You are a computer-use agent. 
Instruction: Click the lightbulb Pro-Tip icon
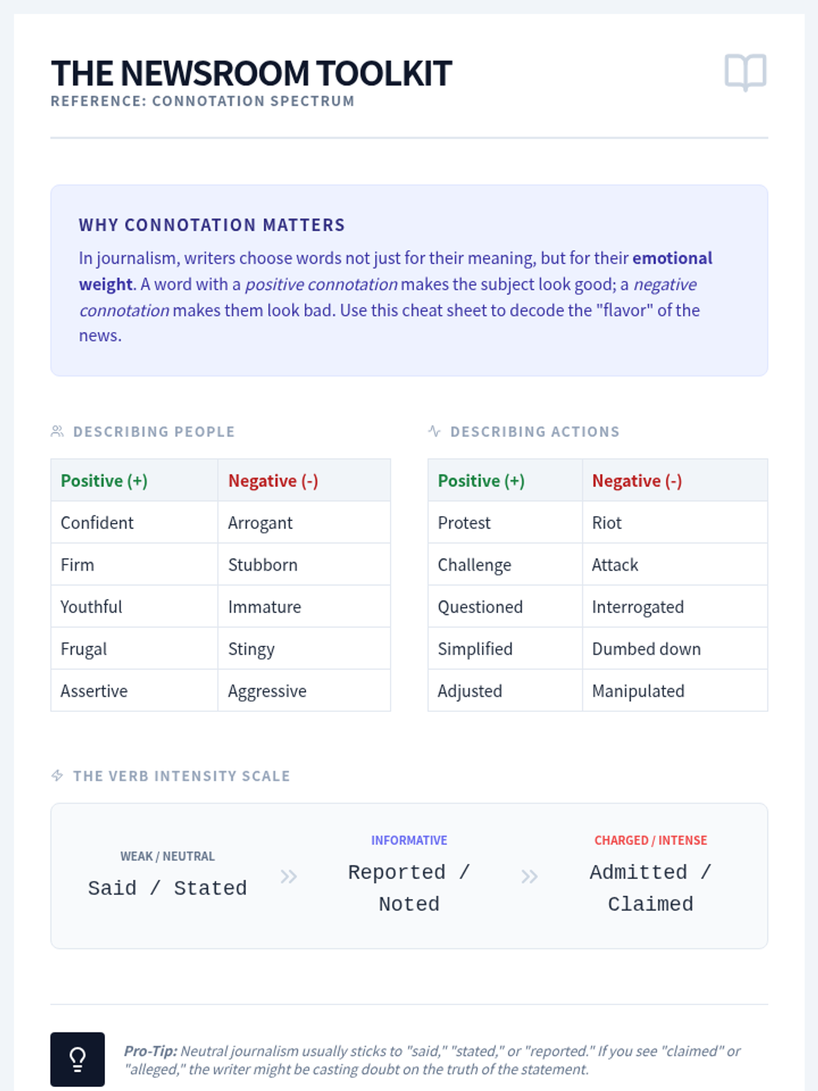point(78,1059)
